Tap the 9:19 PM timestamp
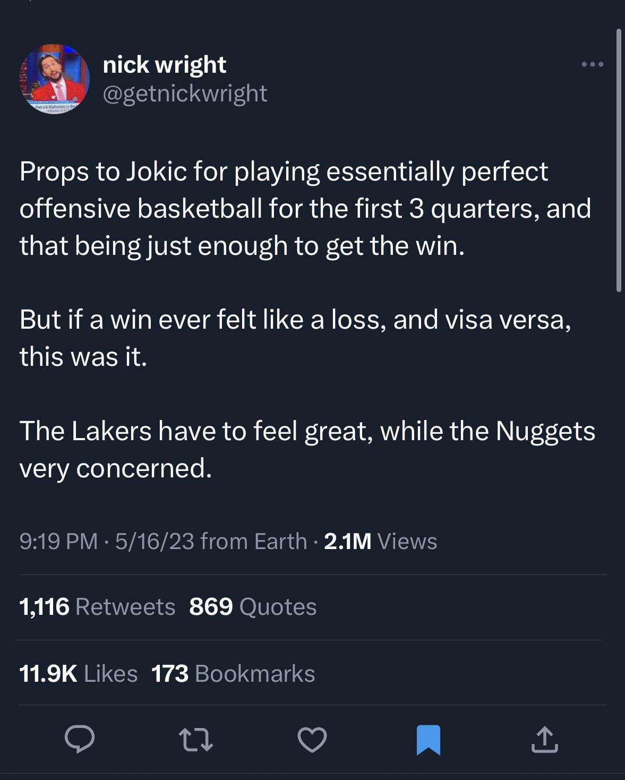 (x=58, y=541)
